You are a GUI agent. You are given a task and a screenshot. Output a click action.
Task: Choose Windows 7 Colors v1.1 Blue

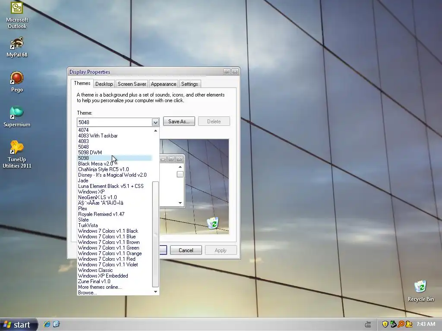115,237
